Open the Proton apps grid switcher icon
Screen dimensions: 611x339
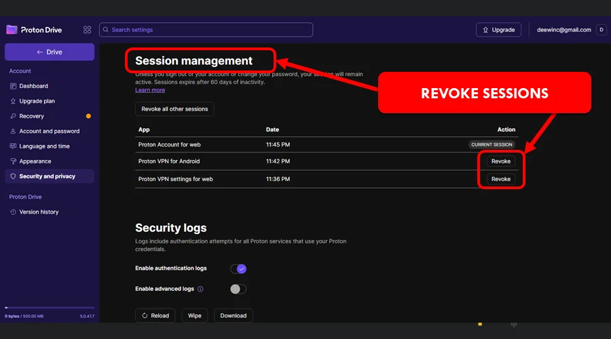coord(88,30)
